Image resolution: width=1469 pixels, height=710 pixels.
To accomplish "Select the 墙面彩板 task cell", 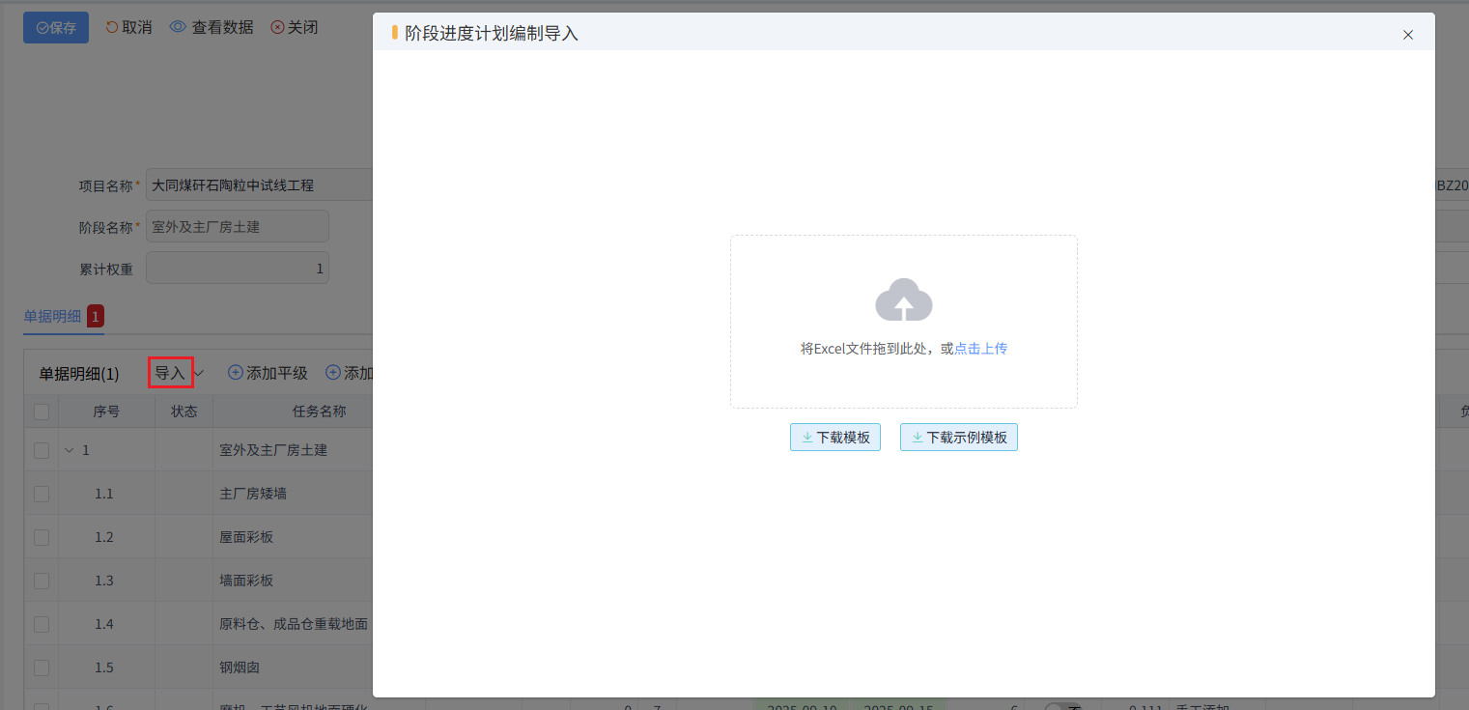I will 294,581.
